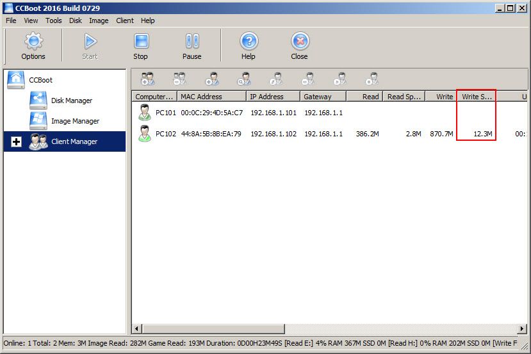Viewport: 531px width, 354px height.
Task: Select the CCBoot root tree node
Action: pos(40,80)
